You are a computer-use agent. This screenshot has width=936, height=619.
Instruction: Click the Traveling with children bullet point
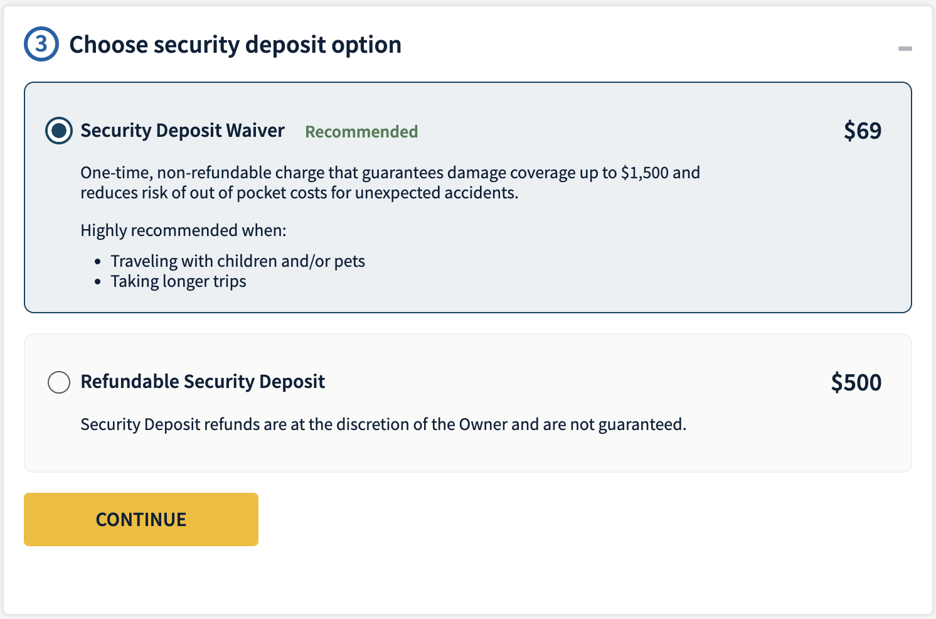238,261
